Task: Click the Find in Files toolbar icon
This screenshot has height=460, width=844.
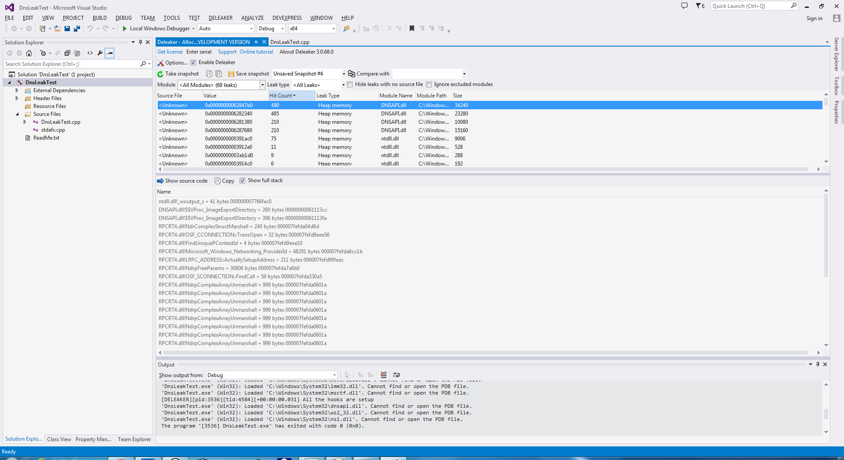Action: point(346,29)
